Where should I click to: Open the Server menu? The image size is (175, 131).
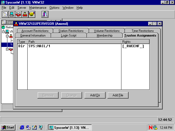(22, 8)
